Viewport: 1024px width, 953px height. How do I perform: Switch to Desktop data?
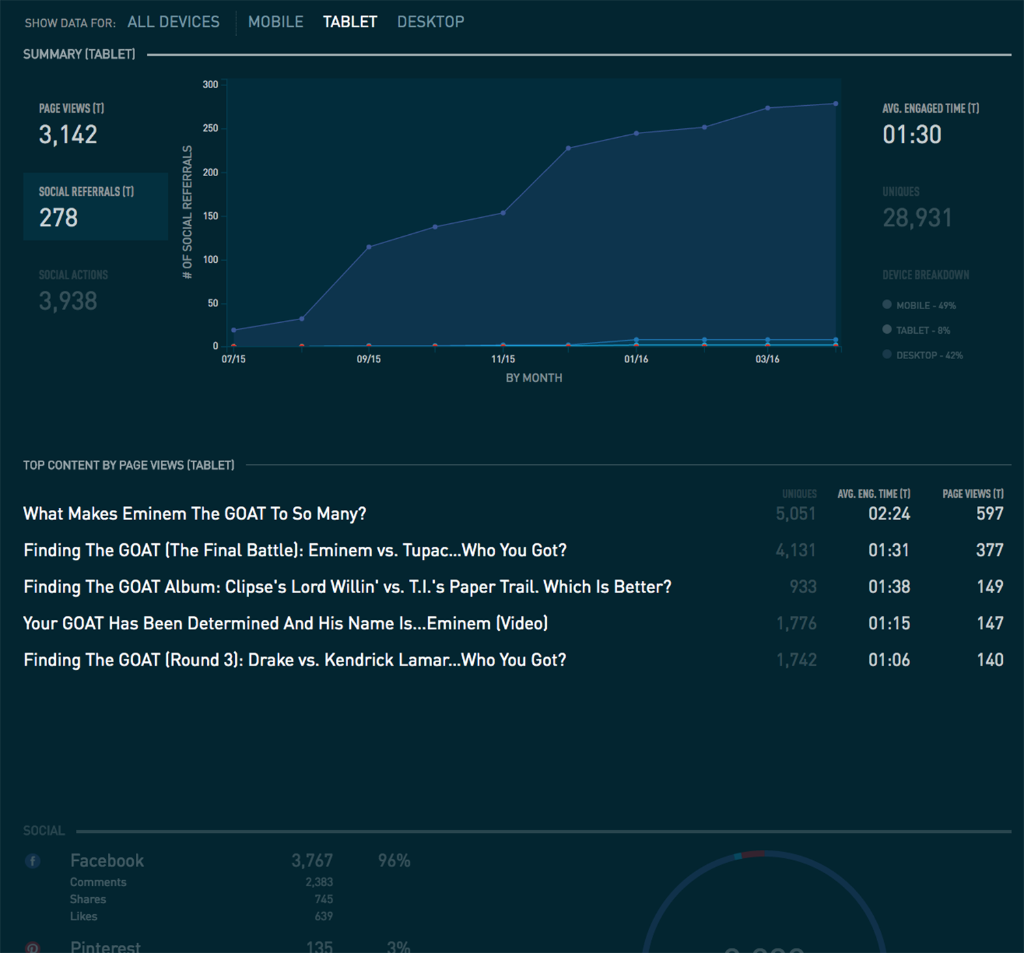pyautogui.click(x=431, y=22)
